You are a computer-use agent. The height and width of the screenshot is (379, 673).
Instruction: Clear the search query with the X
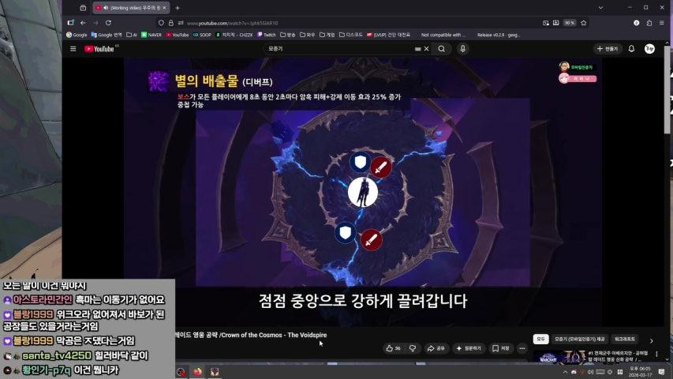tap(426, 49)
